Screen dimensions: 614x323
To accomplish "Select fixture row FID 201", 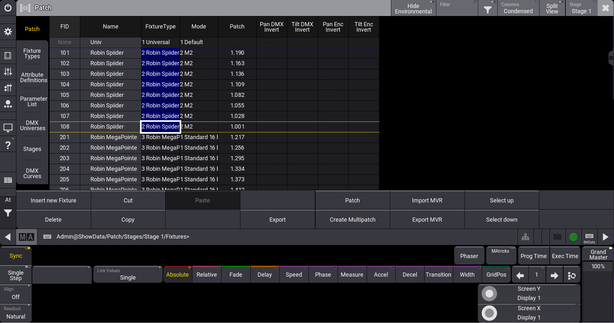I will [x=214, y=137].
